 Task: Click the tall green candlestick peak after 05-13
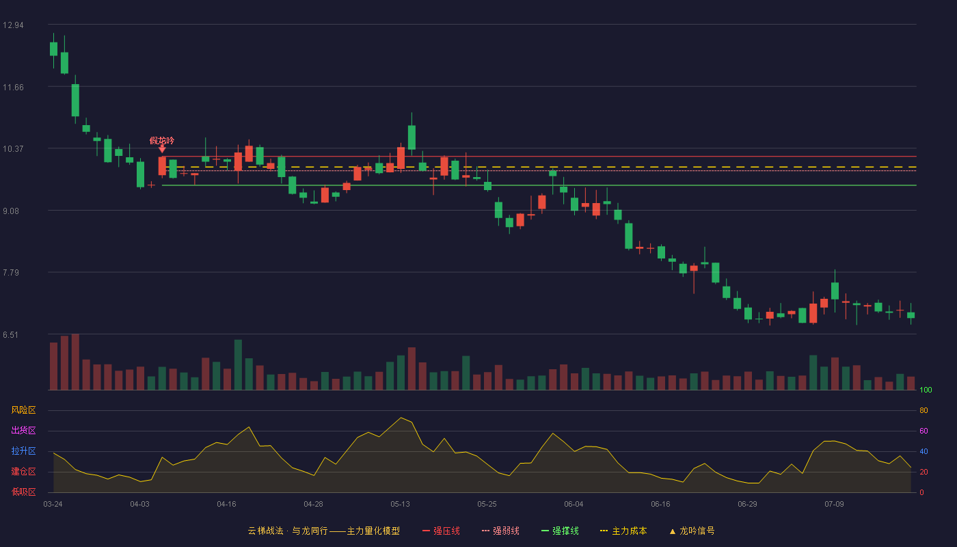click(x=412, y=137)
